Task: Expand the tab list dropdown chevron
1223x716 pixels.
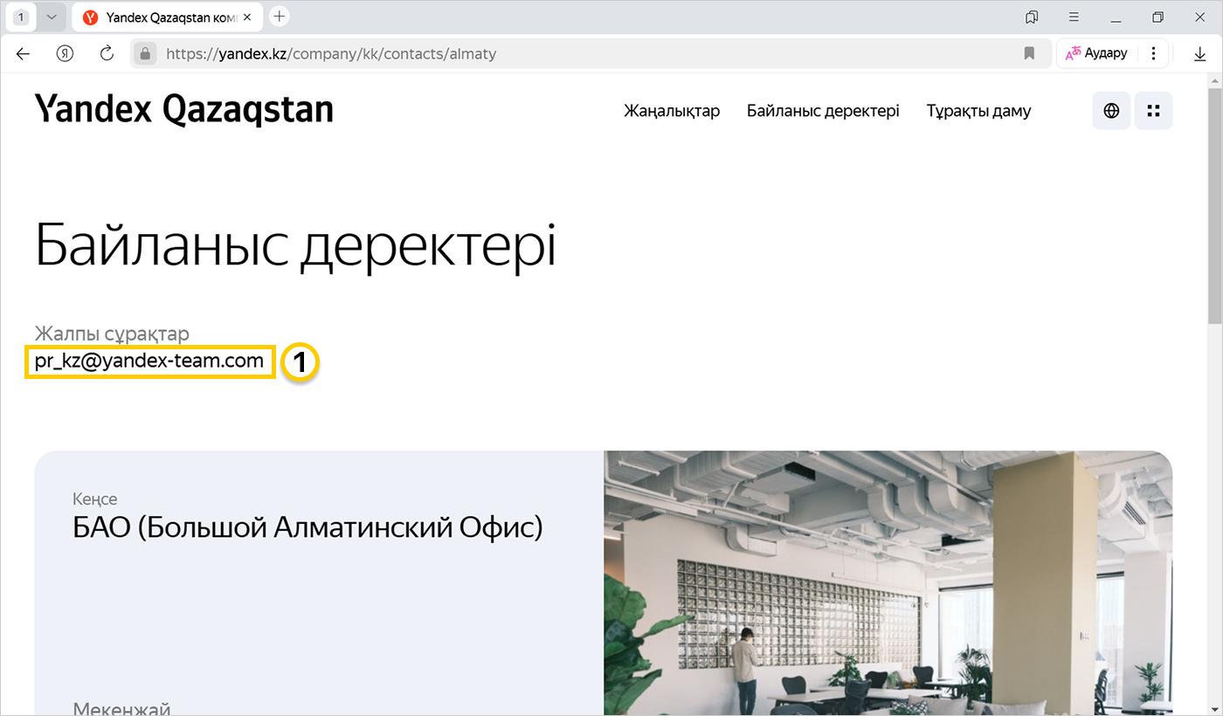Action: click(52, 17)
